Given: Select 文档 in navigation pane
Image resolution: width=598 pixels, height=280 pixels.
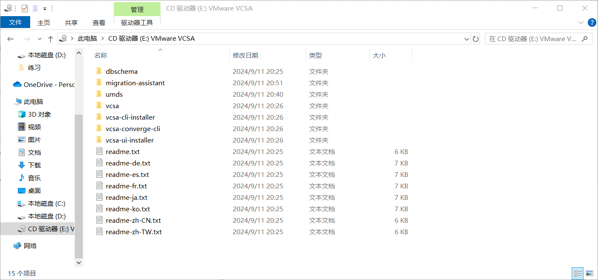Looking at the screenshot, I should (x=29, y=152).
